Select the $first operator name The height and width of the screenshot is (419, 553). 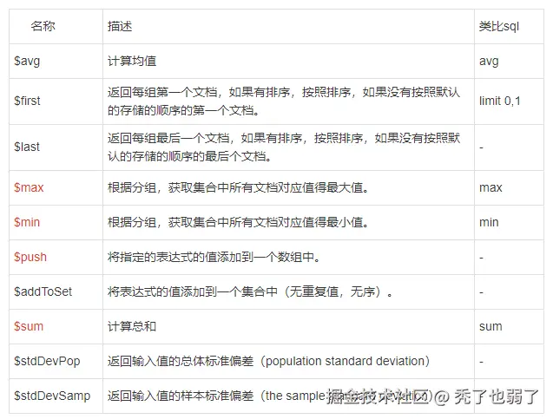(x=27, y=101)
